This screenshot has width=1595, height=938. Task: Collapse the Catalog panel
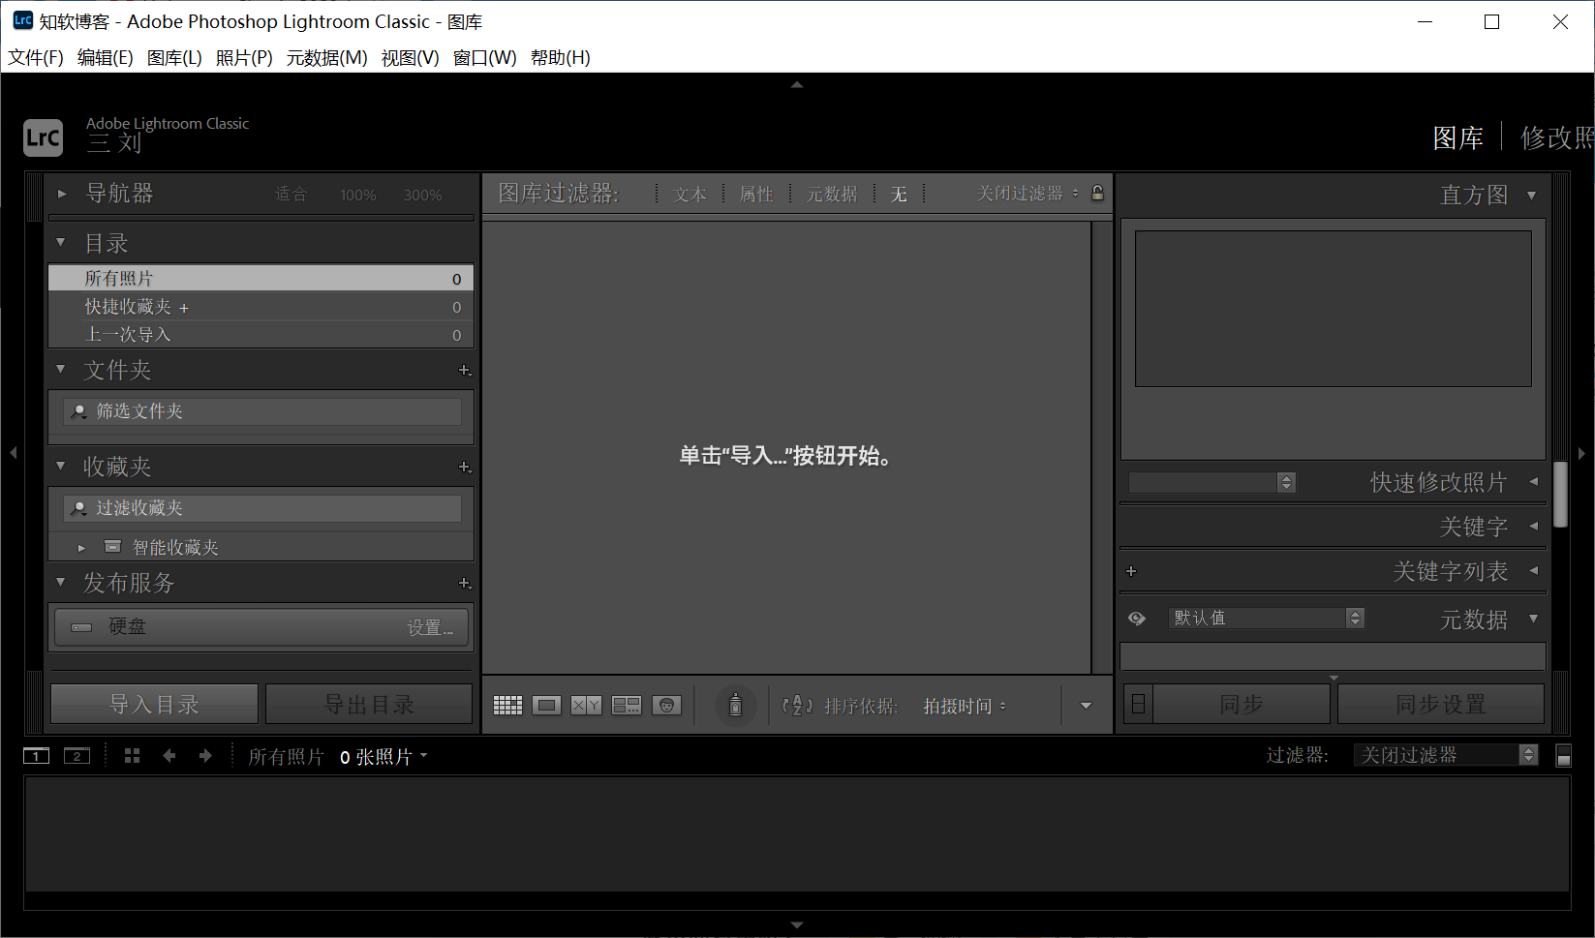point(61,242)
